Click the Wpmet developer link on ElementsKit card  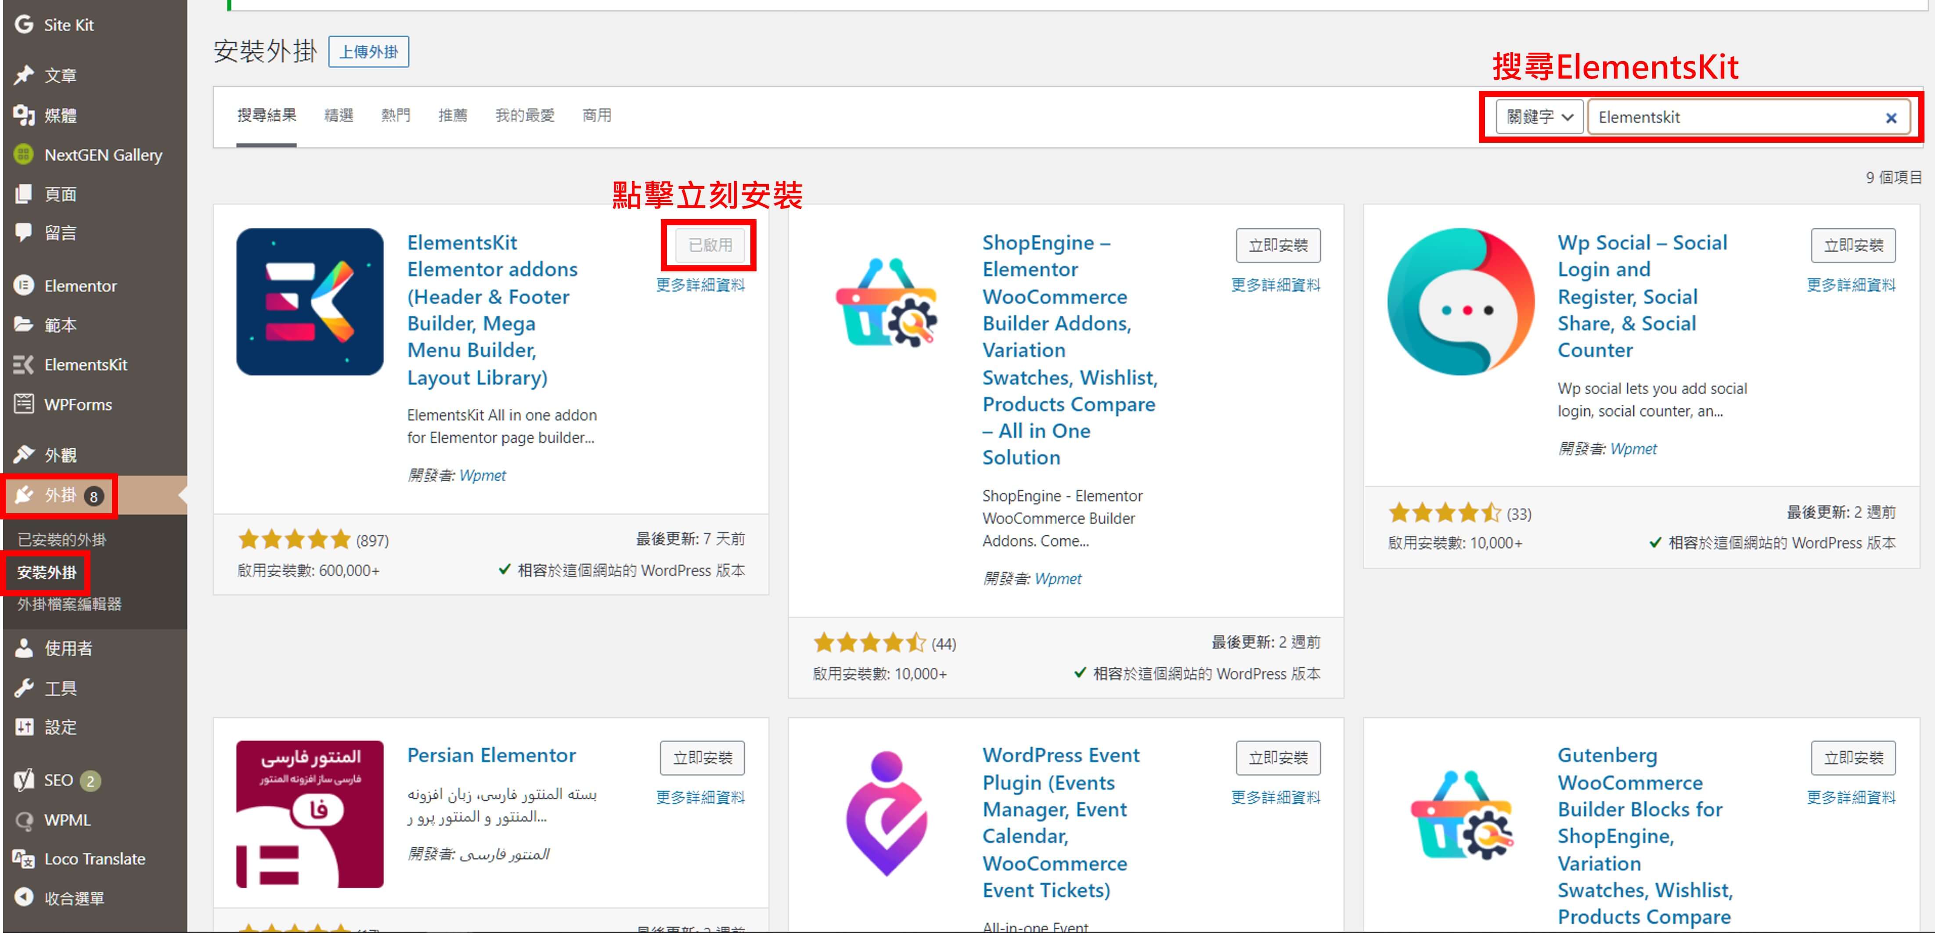(x=482, y=475)
